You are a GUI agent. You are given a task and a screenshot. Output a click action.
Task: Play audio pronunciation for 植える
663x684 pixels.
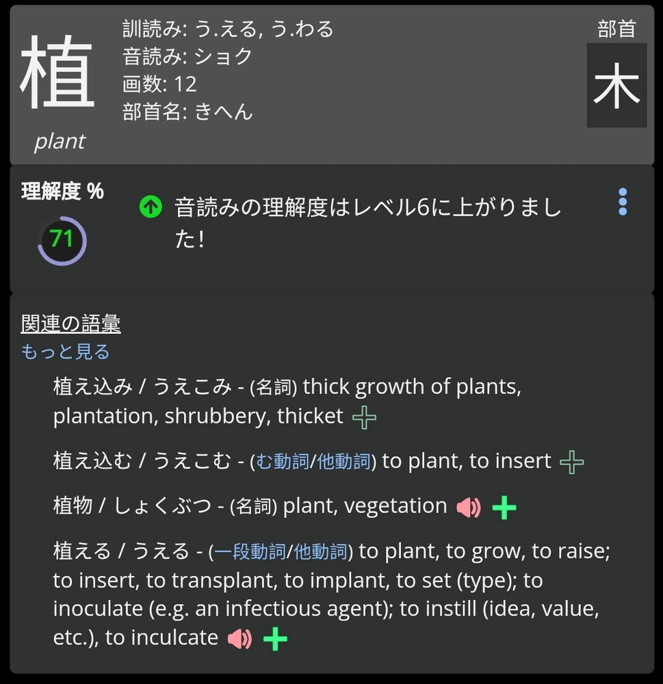[239, 639]
